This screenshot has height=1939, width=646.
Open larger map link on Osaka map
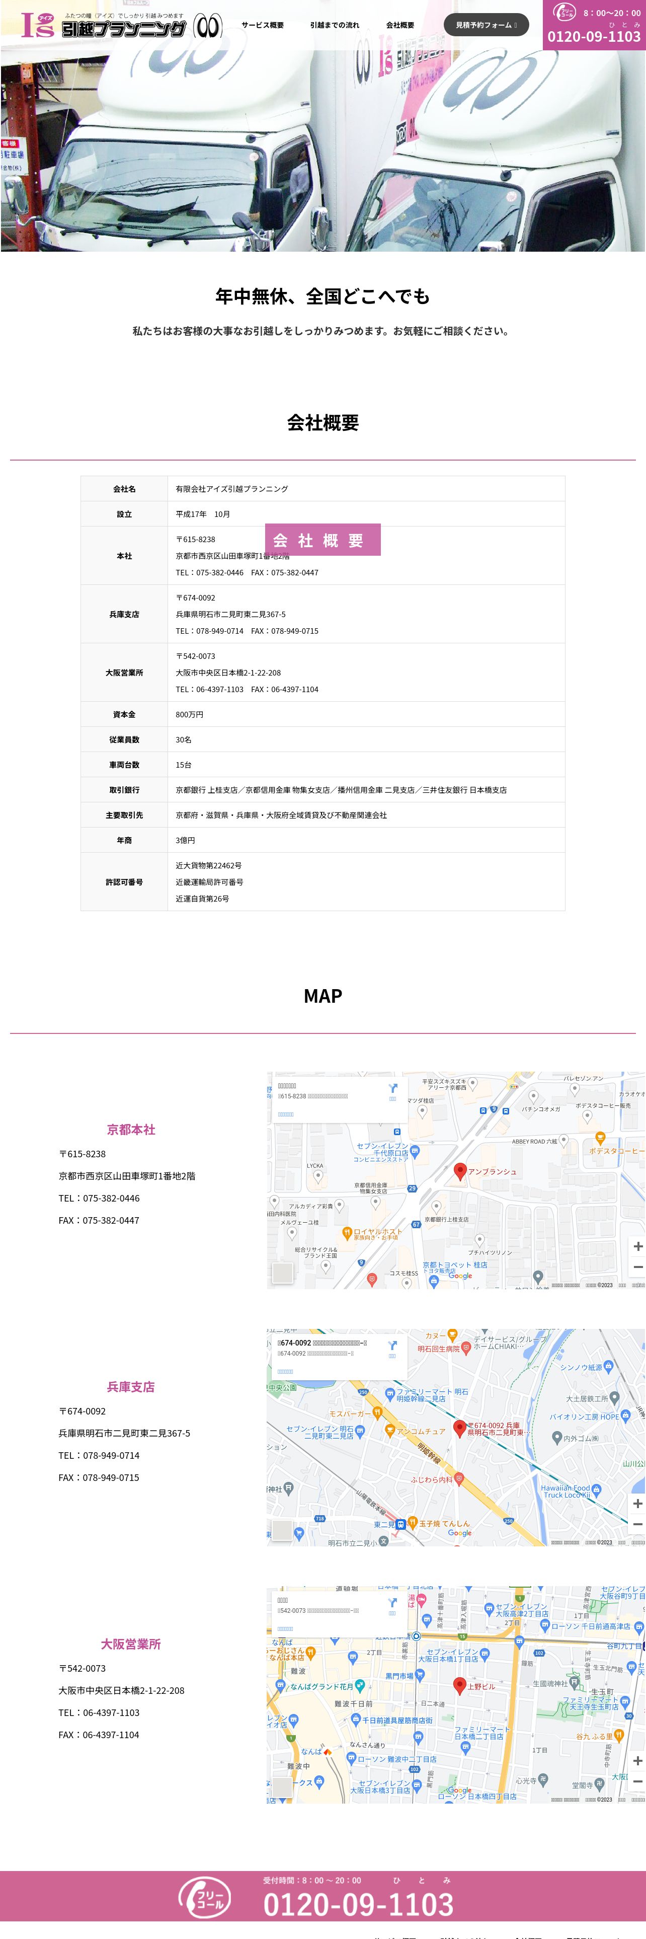[286, 1629]
